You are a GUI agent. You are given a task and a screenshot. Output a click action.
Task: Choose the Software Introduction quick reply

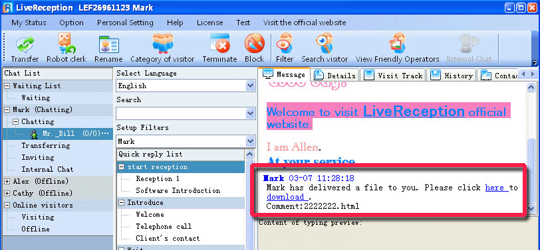click(178, 190)
